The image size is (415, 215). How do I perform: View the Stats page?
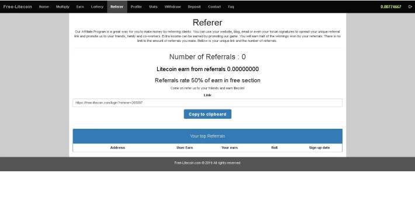click(x=153, y=7)
